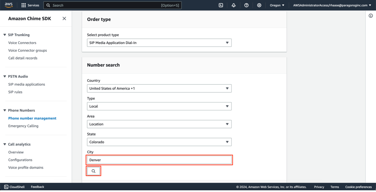376x192 pixels.
Task: Open the AWSAdministratorAccess account menu
Action: click(x=332, y=5)
